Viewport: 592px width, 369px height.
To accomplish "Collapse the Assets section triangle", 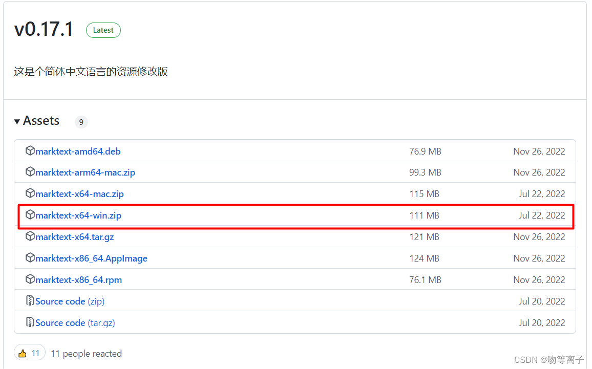I will pos(17,121).
